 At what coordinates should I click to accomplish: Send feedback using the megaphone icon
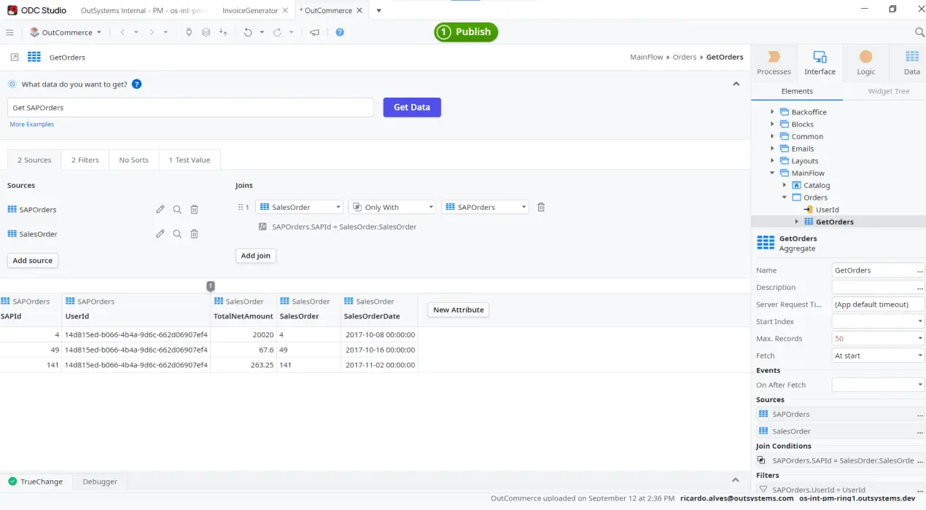[315, 32]
